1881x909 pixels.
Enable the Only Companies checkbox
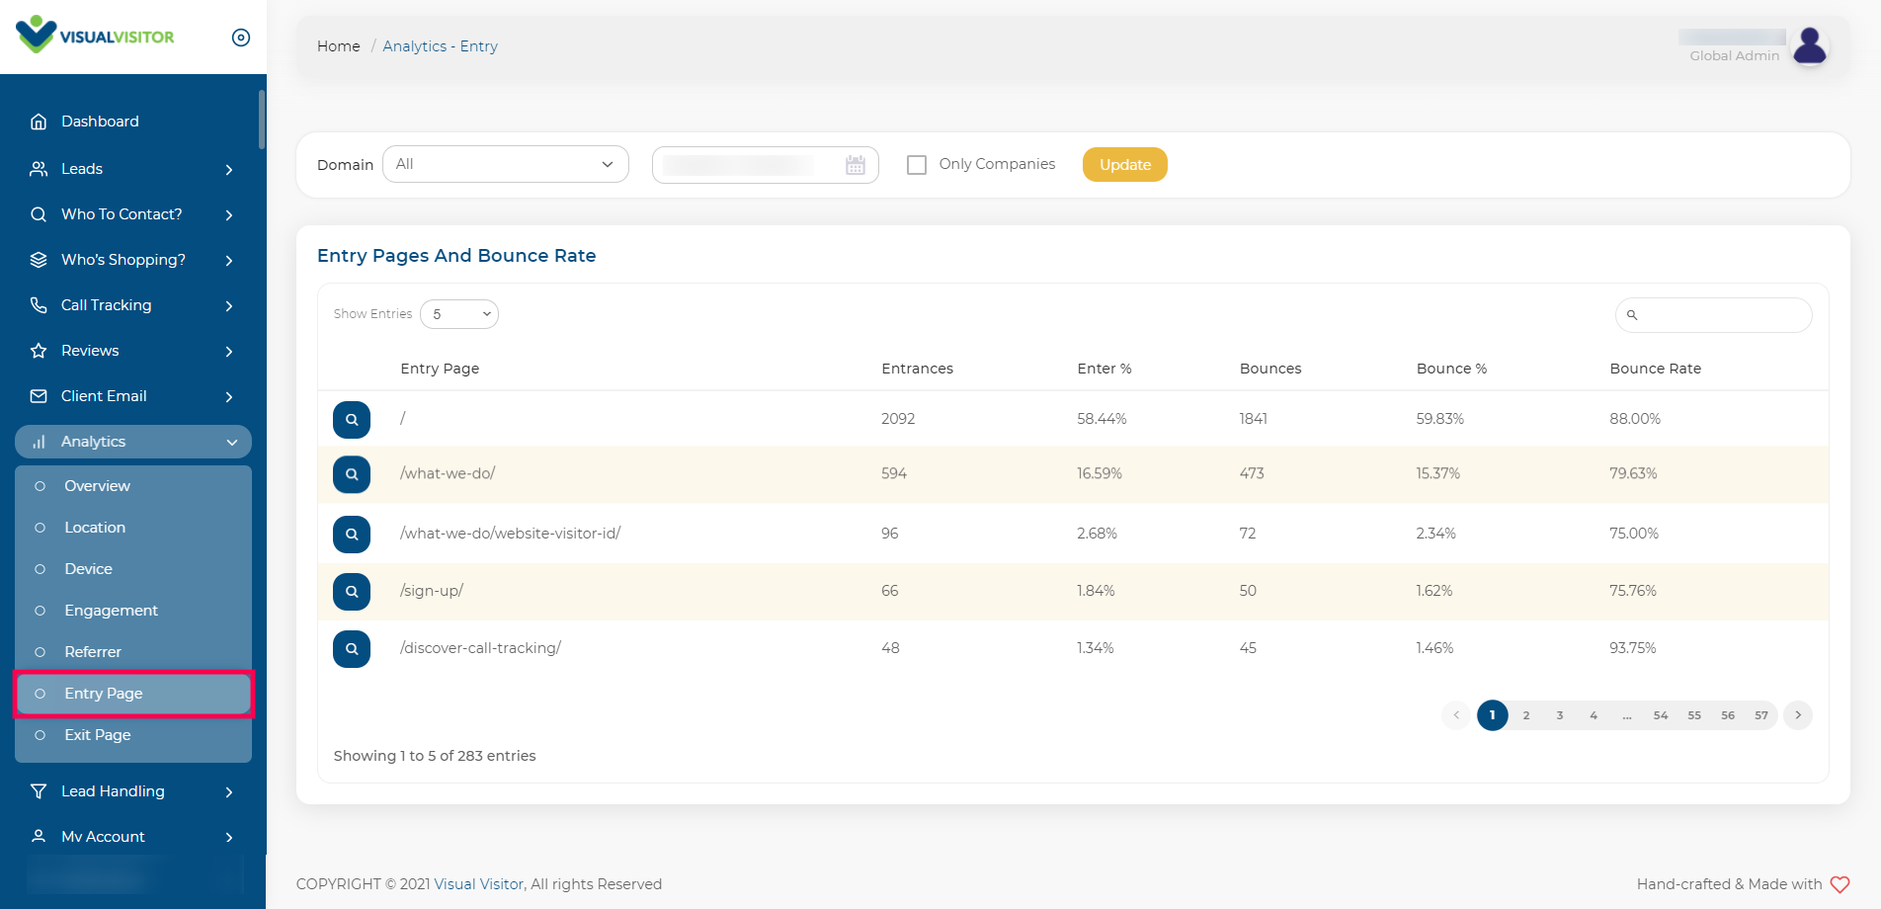(x=917, y=165)
